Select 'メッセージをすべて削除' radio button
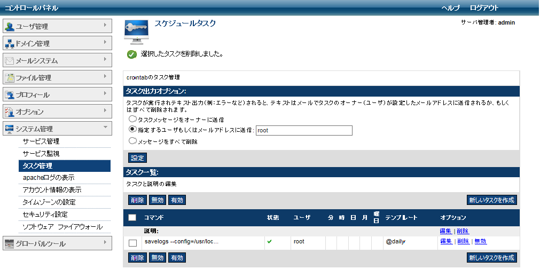 [x=132, y=141]
